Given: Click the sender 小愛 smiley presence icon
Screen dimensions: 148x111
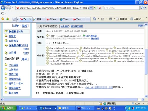Looking at the screenshot, I should tap(48, 36).
